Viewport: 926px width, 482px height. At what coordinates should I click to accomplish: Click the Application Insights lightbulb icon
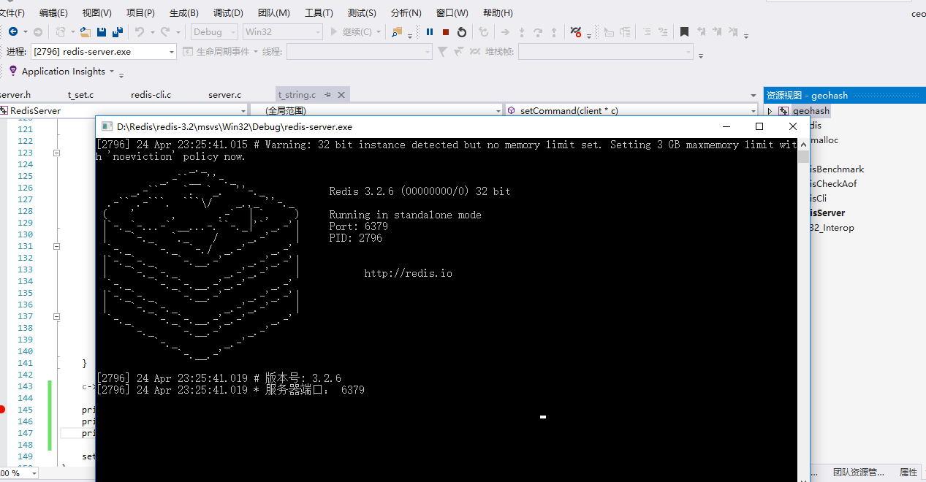(x=12, y=71)
